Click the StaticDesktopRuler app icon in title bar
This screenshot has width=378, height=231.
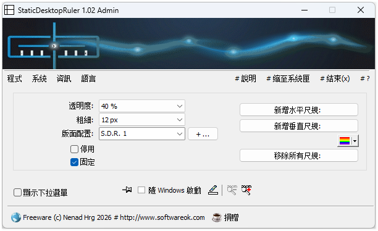9,10
